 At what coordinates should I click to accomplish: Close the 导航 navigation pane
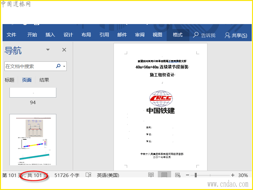64,50
